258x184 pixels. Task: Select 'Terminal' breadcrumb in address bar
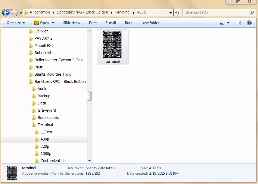click(x=123, y=12)
